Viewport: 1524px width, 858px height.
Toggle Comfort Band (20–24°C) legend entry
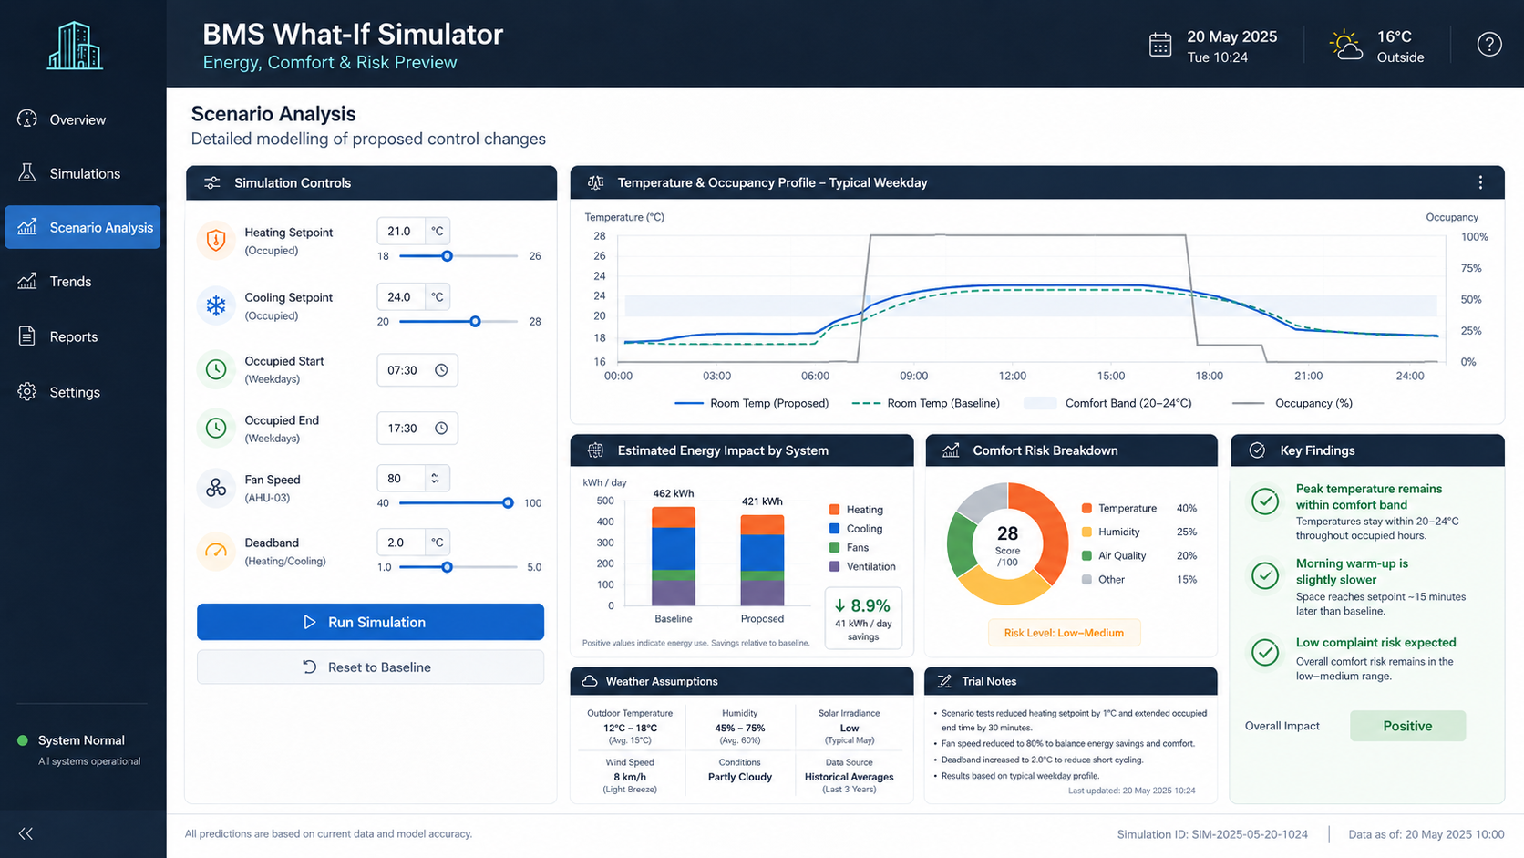1107,403
